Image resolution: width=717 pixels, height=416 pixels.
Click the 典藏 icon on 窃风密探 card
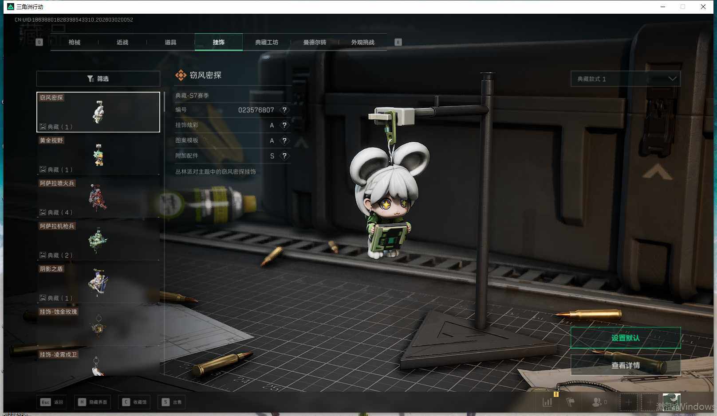pos(43,127)
